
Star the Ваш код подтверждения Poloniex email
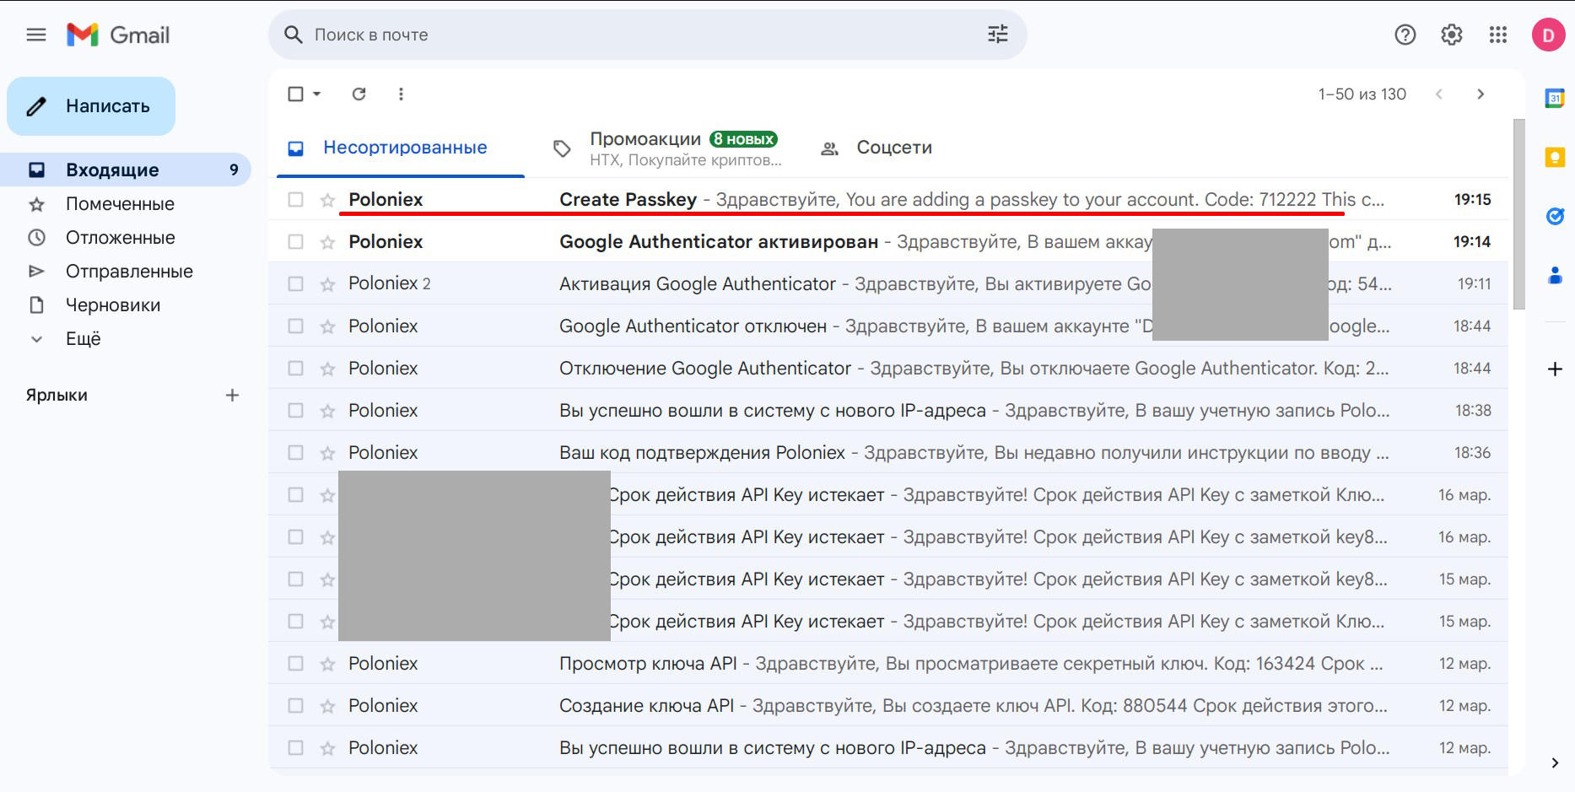(x=327, y=453)
